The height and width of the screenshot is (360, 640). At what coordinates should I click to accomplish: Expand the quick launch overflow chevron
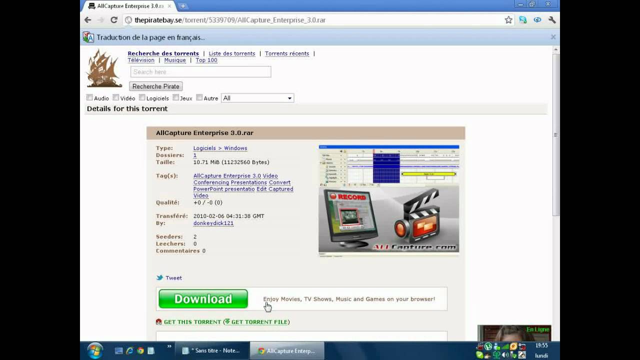tap(169, 346)
